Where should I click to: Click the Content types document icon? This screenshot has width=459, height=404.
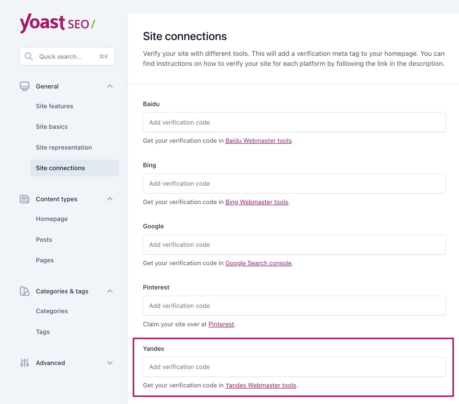coord(25,199)
